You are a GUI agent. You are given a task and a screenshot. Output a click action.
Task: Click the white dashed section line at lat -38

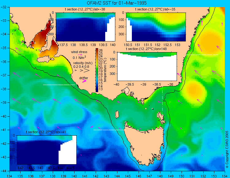[59, 85]
